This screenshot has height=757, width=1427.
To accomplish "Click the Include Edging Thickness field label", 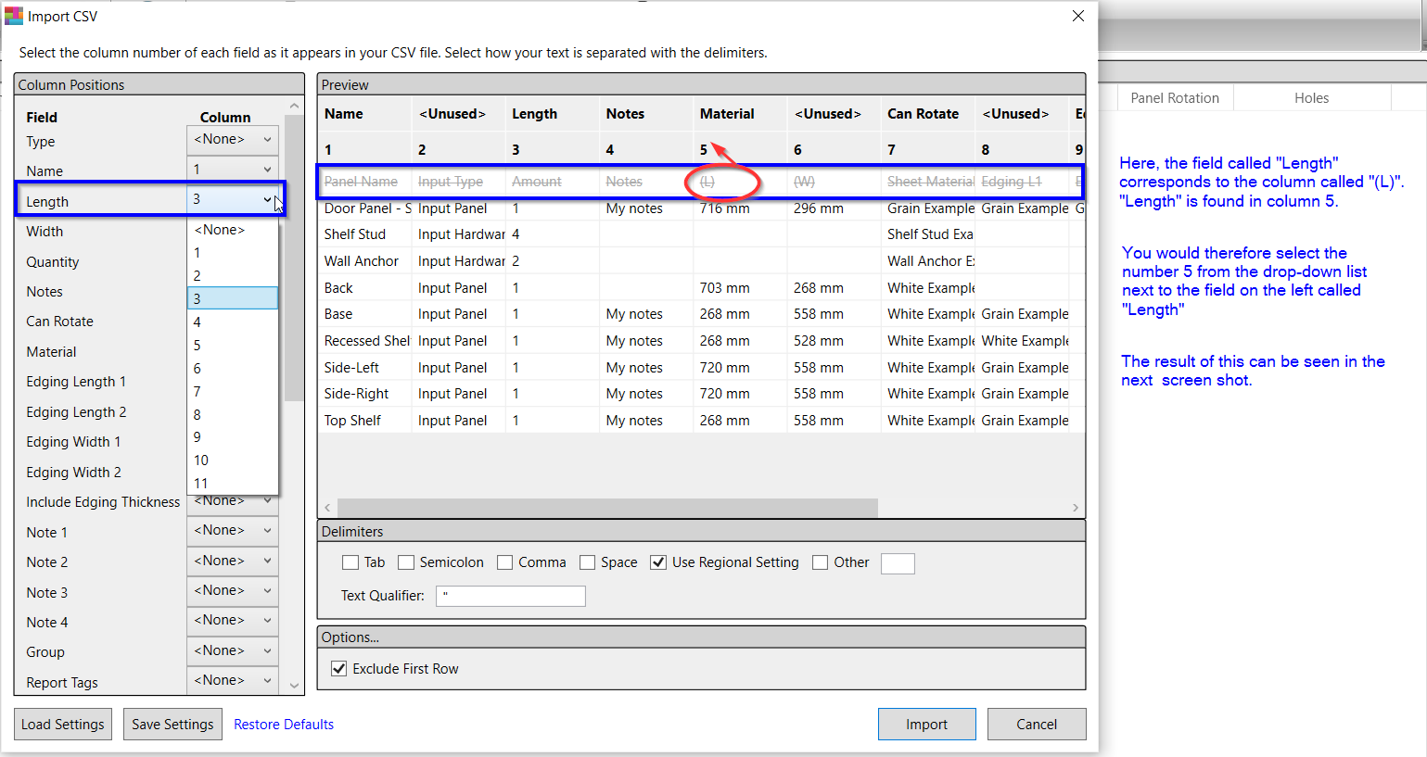I will tap(103, 502).
